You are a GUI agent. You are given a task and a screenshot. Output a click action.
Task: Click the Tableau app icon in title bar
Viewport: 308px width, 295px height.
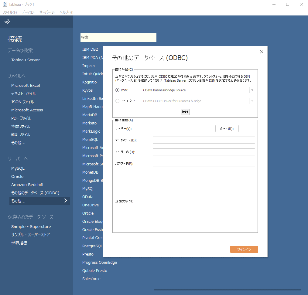tap(5, 4)
